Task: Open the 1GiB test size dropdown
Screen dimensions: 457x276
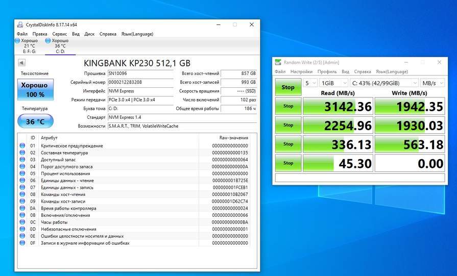Action: [x=333, y=83]
